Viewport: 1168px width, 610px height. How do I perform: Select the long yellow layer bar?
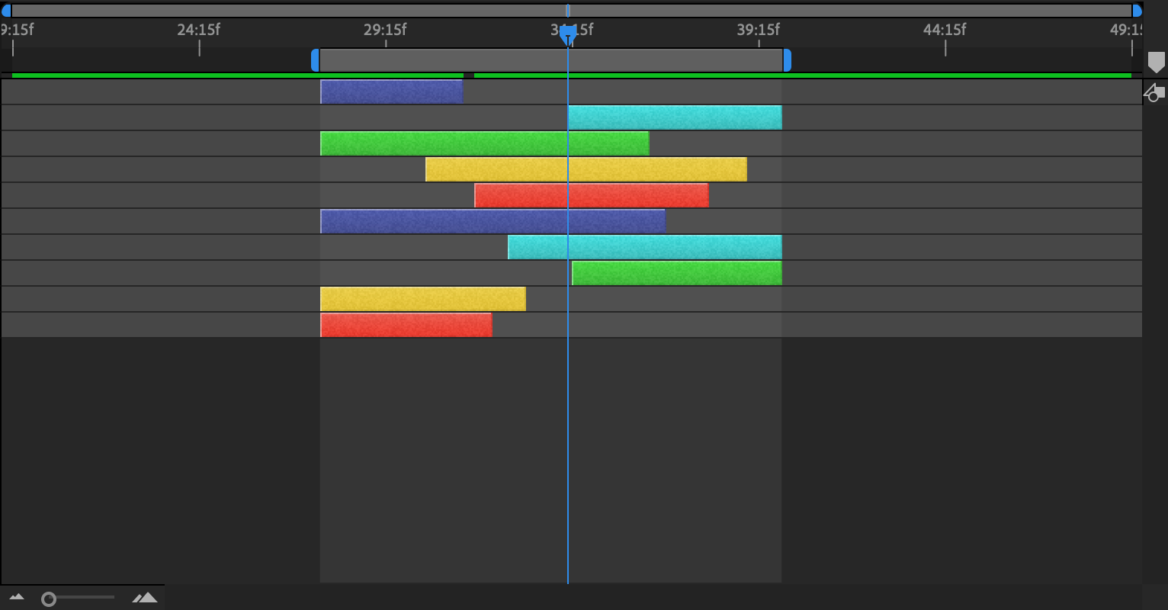[585, 169]
